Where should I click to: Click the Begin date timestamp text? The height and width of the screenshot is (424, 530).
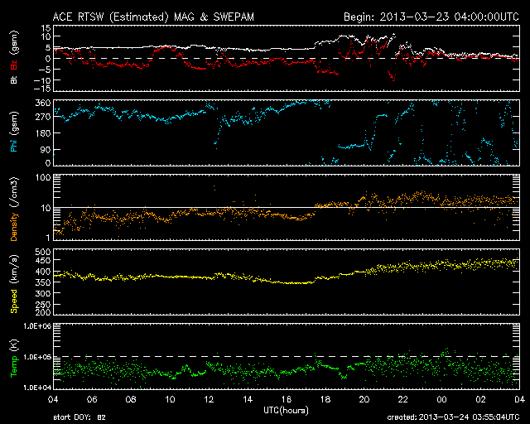(431, 16)
